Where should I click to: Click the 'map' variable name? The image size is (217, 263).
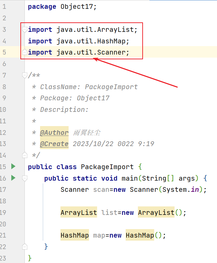pos(99,235)
